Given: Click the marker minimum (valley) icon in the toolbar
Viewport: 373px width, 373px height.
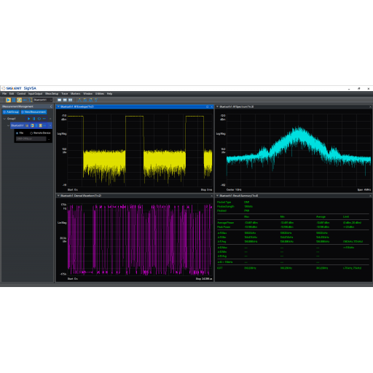Looking at the screenshot, I should click(x=96, y=100).
